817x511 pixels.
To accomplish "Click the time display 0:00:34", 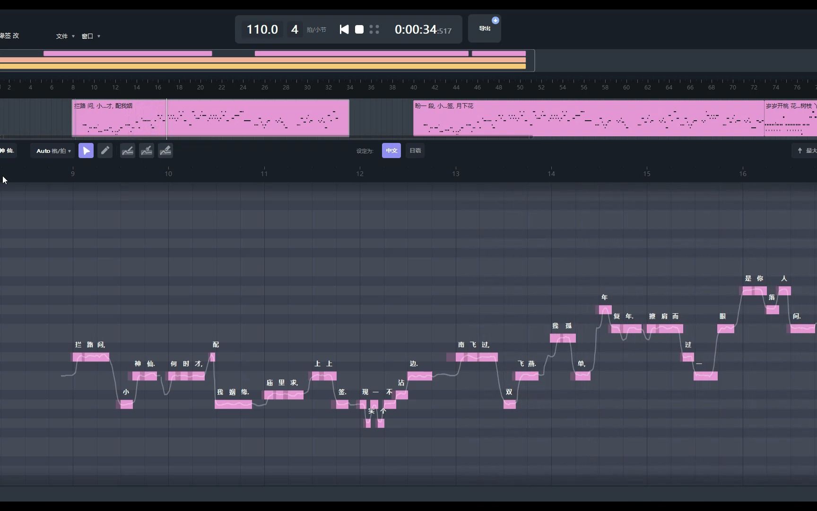I will point(423,29).
